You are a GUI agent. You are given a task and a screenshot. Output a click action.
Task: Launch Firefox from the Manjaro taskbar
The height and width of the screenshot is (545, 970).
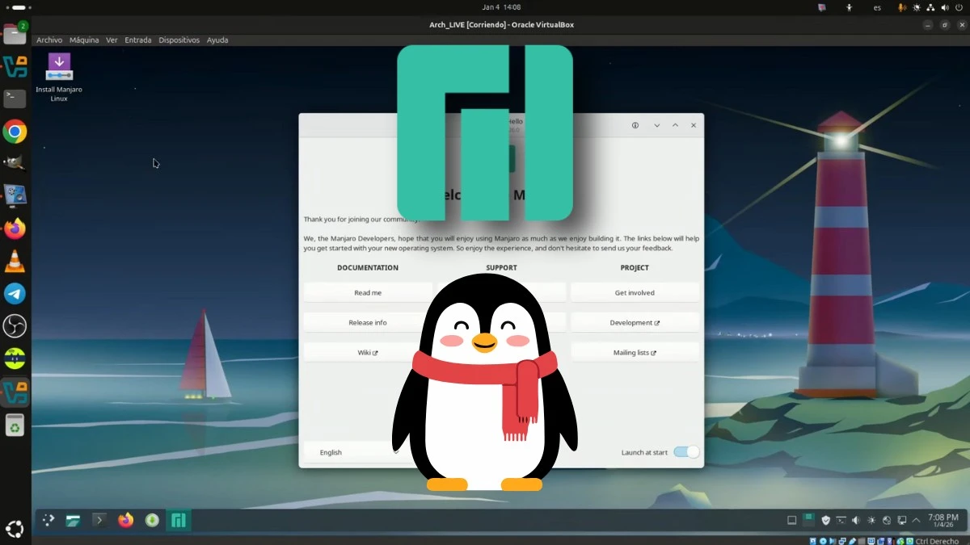tap(125, 520)
